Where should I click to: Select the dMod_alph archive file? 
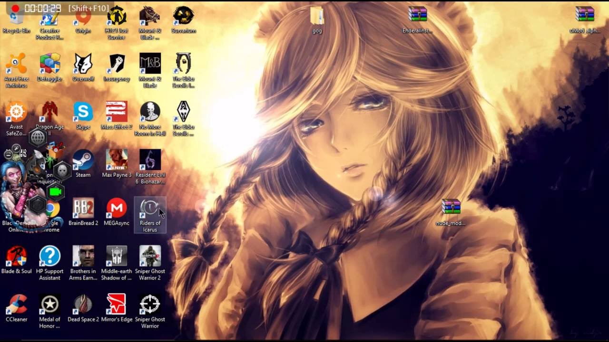pyautogui.click(x=585, y=20)
